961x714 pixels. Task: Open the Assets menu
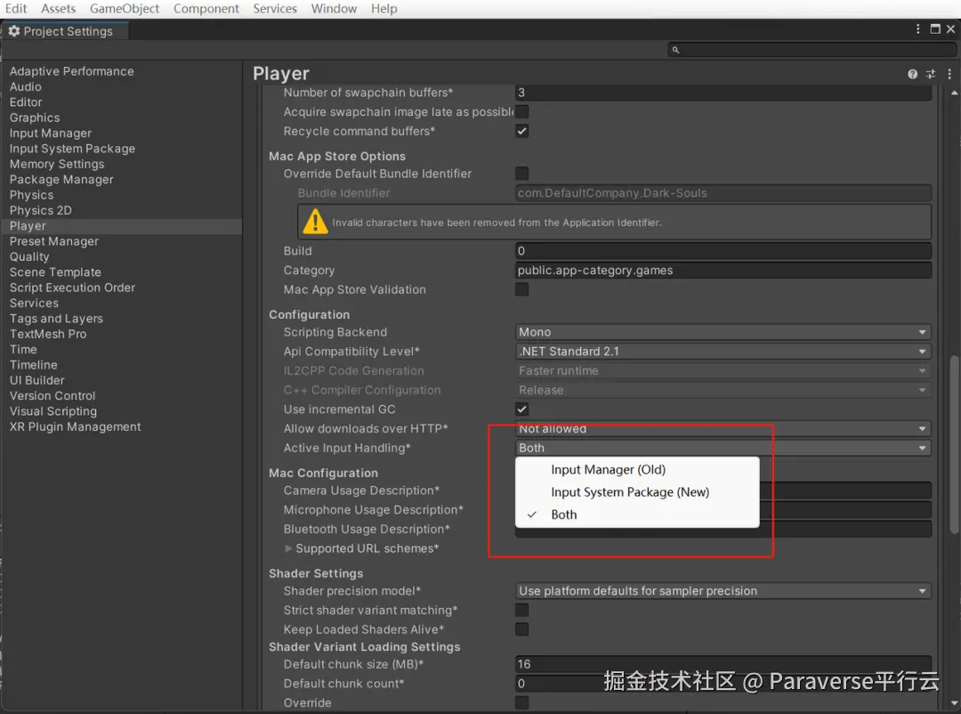click(58, 9)
